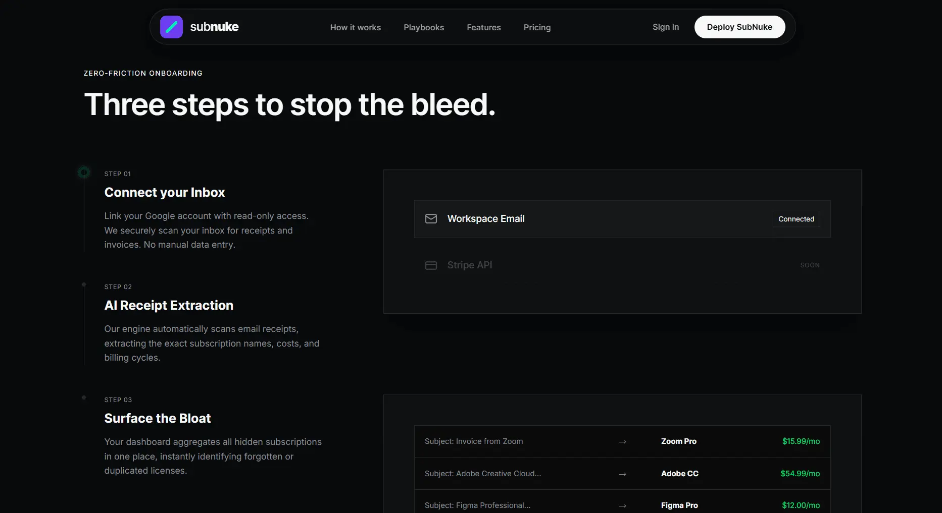Click the Stripe API card icon
This screenshot has height=513, width=942.
coord(431,265)
